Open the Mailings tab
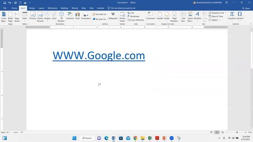This screenshot has height=142, width=253. [x=64, y=8]
